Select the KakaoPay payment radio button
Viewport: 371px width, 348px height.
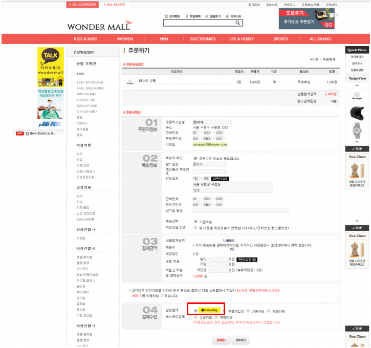click(195, 311)
